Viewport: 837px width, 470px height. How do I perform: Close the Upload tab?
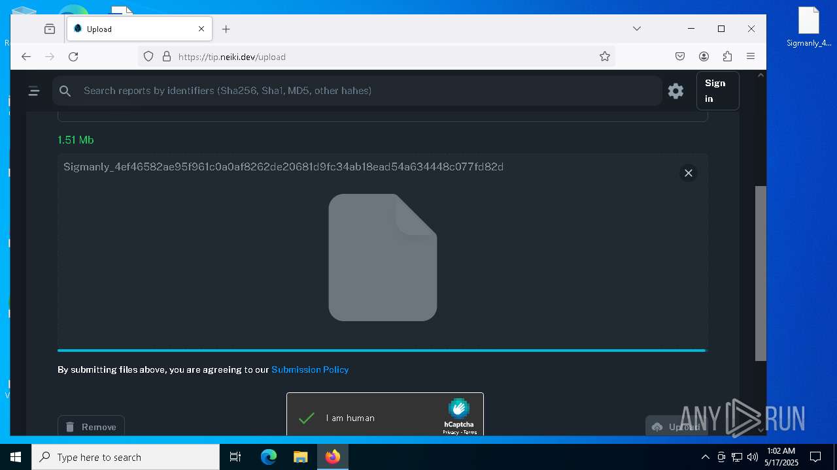201,29
